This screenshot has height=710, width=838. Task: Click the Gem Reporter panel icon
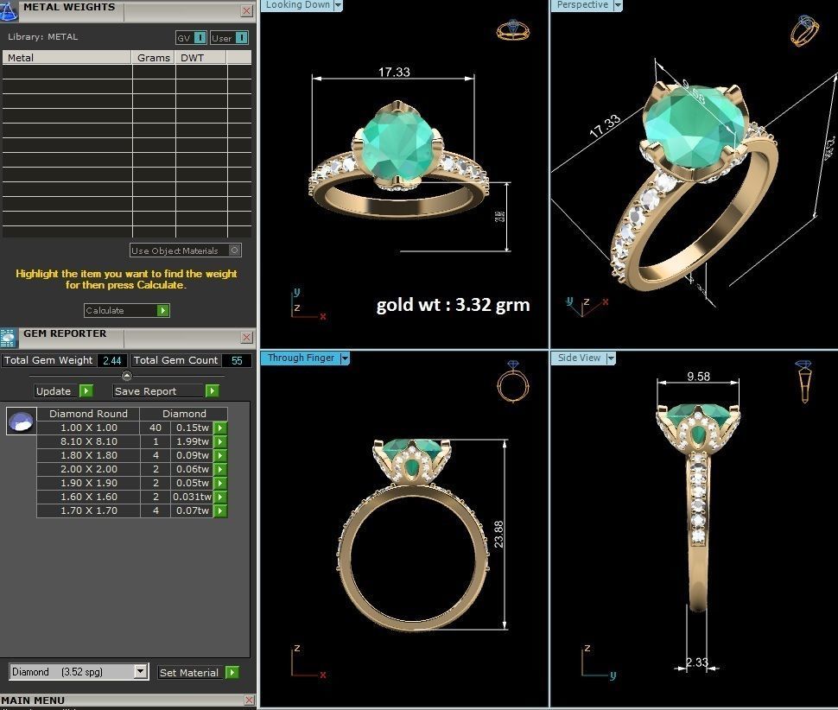(8, 339)
